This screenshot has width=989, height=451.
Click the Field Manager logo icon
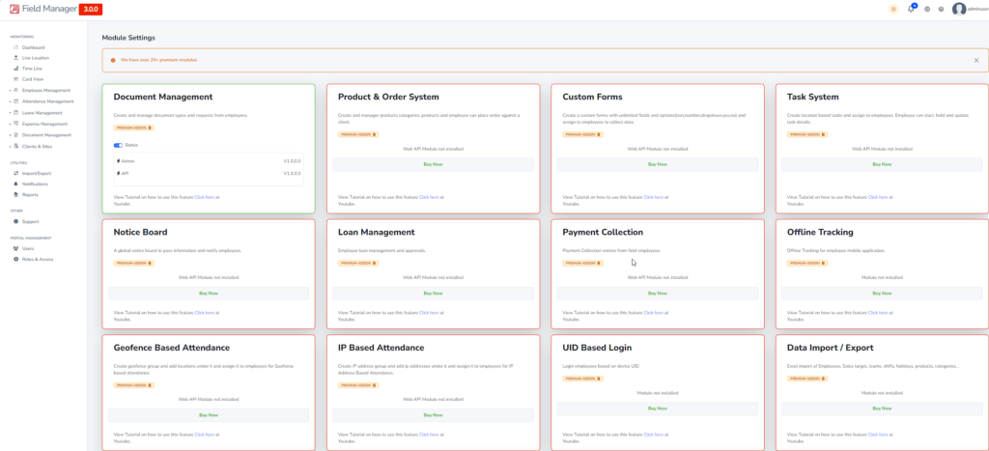pyautogui.click(x=14, y=9)
